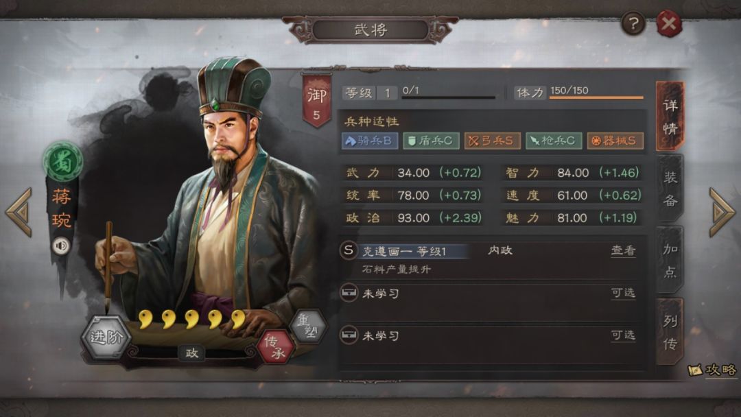Click the 传承 red hexagon icon
741x417 pixels.
tap(276, 347)
